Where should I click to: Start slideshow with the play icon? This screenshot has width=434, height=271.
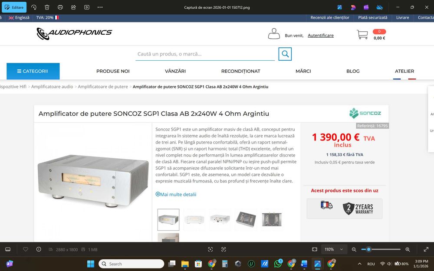pos(87,7)
